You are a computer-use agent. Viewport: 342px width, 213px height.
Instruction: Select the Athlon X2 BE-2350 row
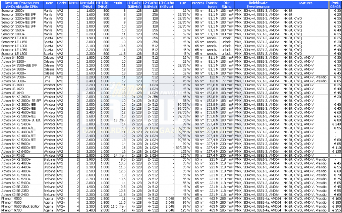(x=171, y=191)
